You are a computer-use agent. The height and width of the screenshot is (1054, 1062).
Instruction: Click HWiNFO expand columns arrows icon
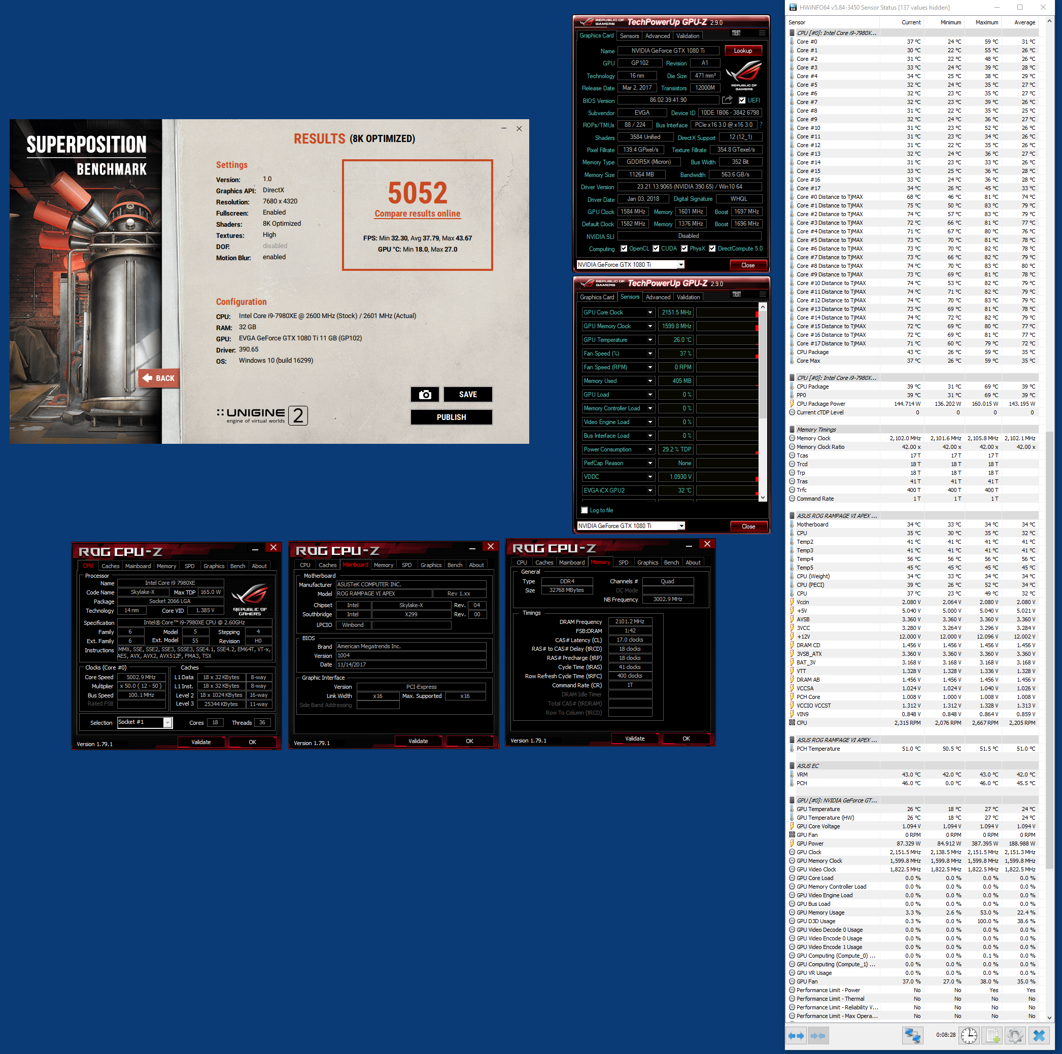[x=796, y=1036]
